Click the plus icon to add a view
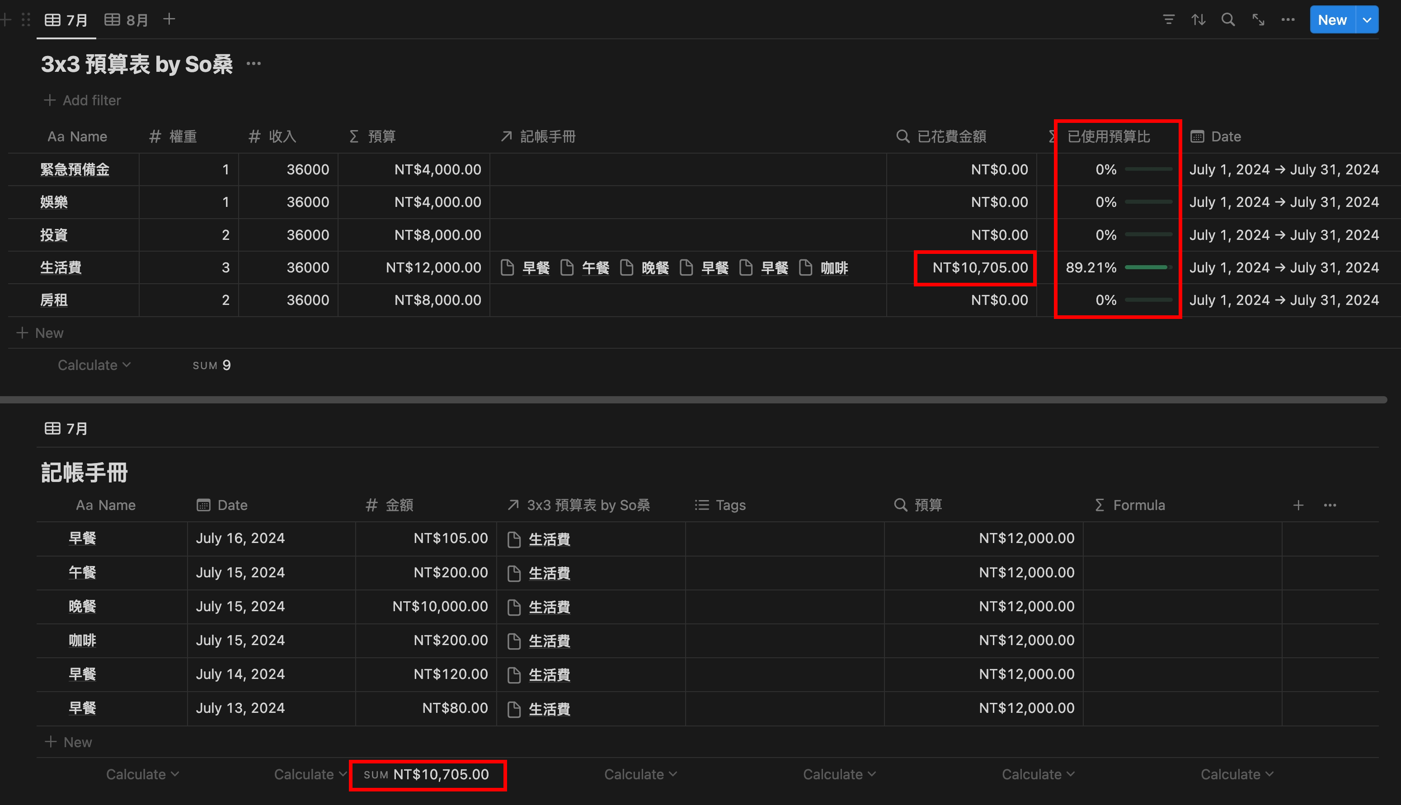 pyautogui.click(x=169, y=19)
